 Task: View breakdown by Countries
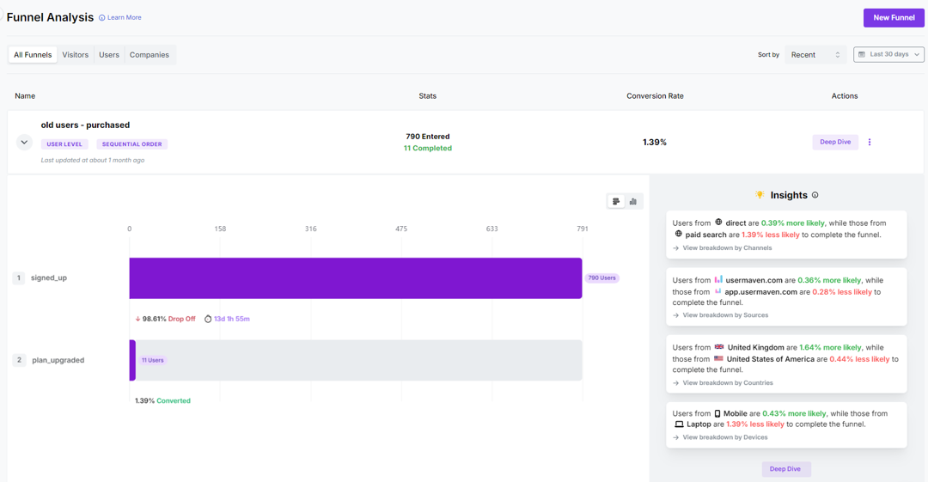pos(723,382)
